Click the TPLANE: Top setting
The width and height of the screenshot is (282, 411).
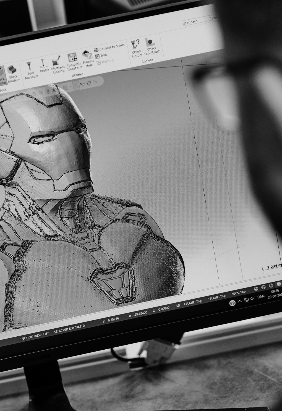(x=216, y=297)
